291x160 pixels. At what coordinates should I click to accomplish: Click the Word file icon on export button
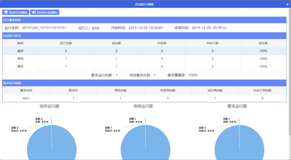34,12
